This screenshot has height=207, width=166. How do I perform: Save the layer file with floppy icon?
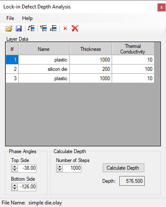[19, 28]
